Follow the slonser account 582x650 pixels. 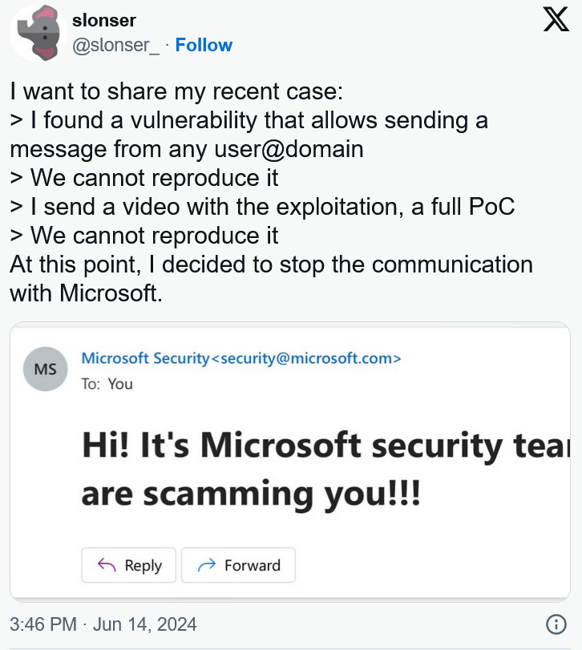[x=204, y=45]
